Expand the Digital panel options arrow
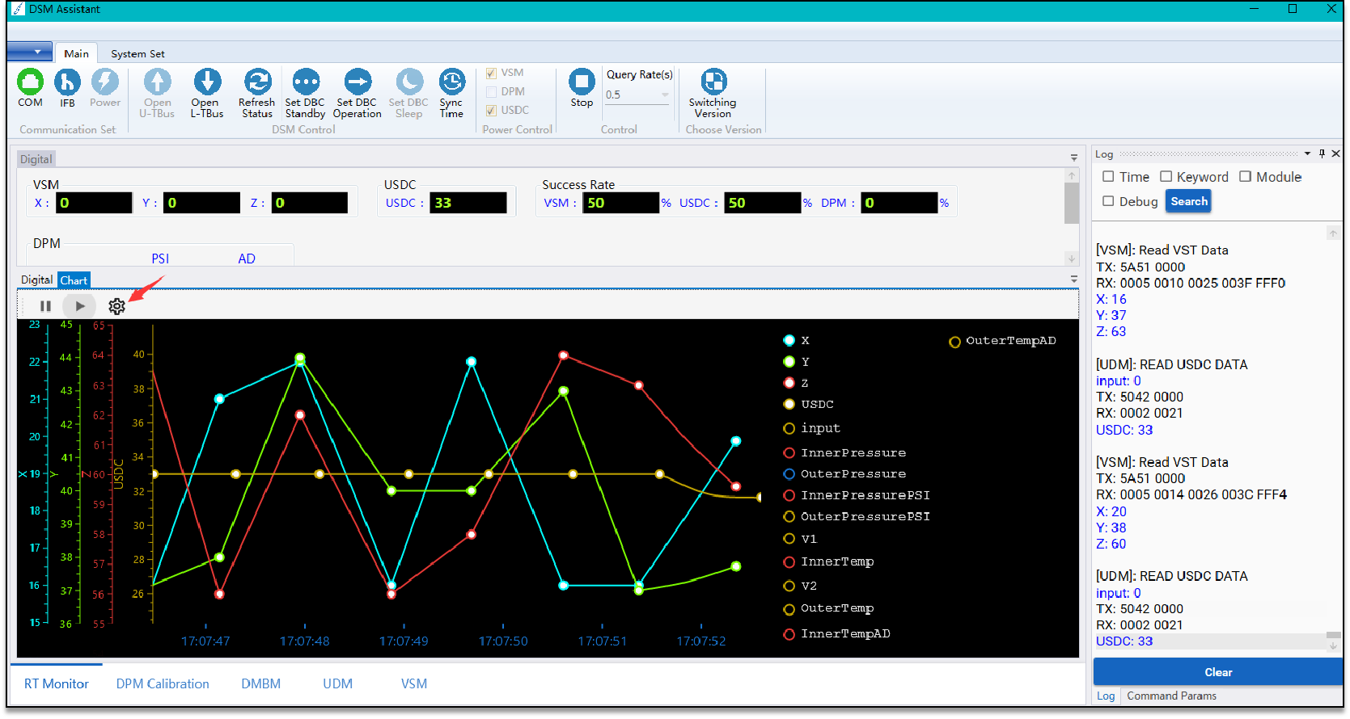This screenshot has width=1350, height=719. point(1073,158)
